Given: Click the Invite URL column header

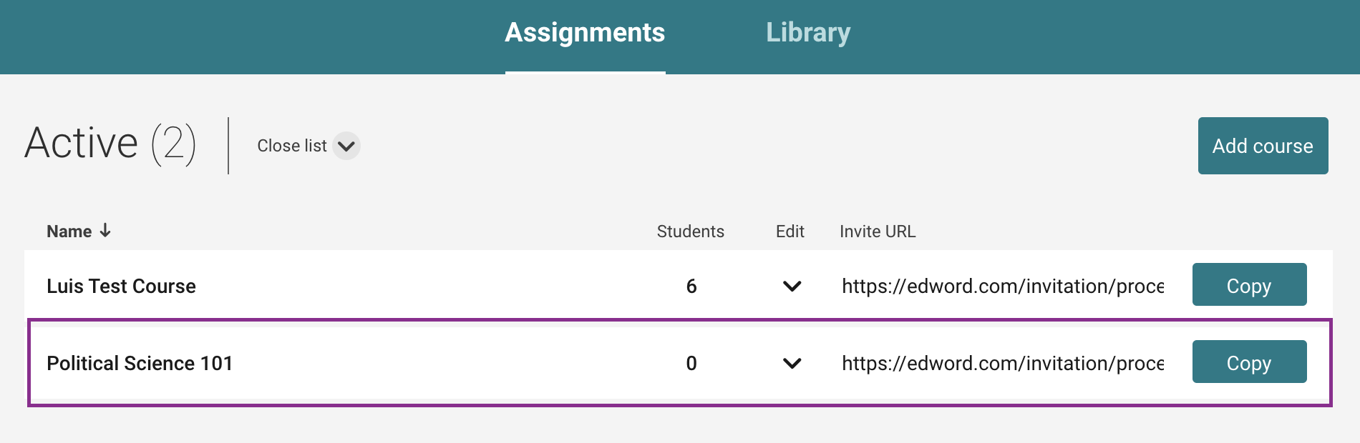Looking at the screenshot, I should pos(877,232).
